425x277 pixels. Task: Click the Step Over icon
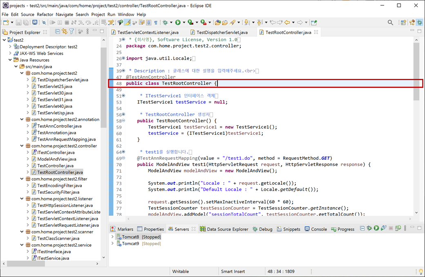coord(88,23)
